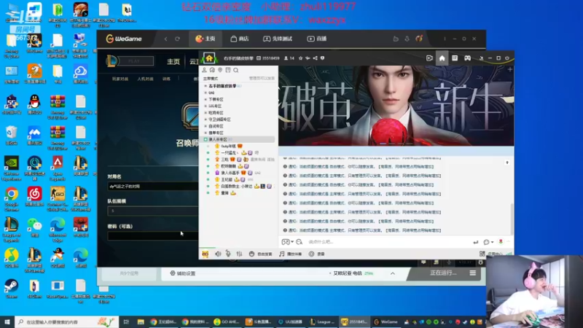Open the YY channel home logo icon

[209, 58]
